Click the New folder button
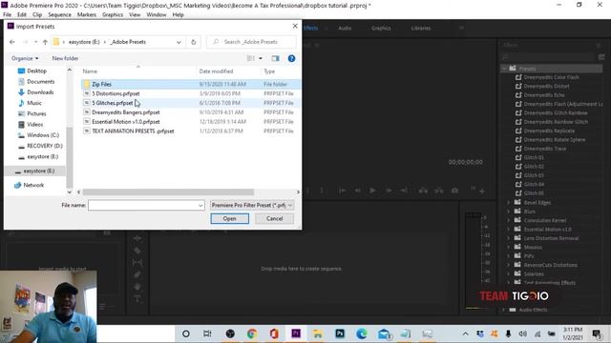The image size is (611, 343). [x=65, y=58]
